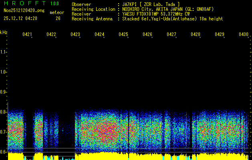
Task: Select the Receiving Antenna field label
Action: pos(92,18)
